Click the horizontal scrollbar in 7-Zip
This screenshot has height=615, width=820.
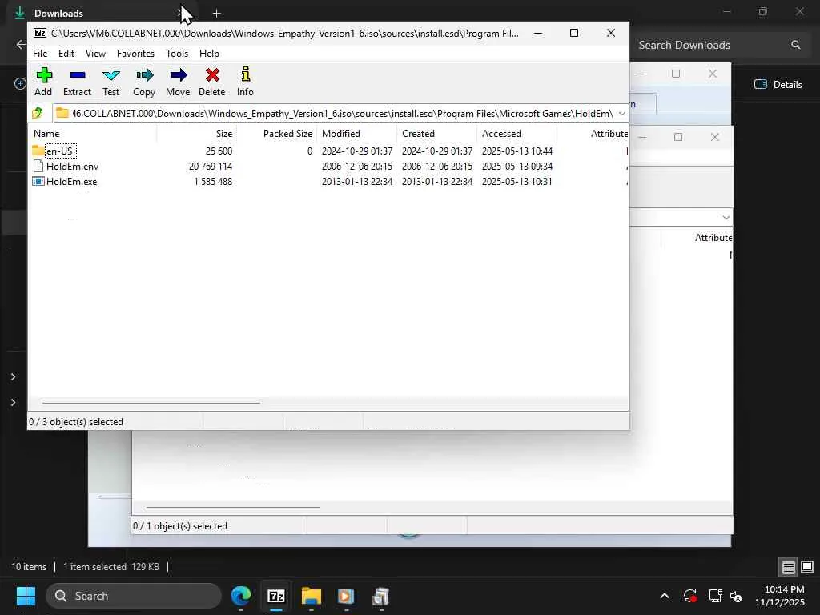pos(151,404)
